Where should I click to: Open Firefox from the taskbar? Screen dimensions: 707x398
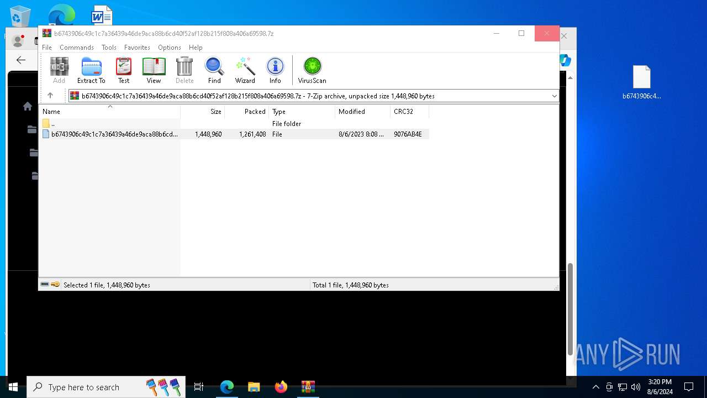(281, 387)
